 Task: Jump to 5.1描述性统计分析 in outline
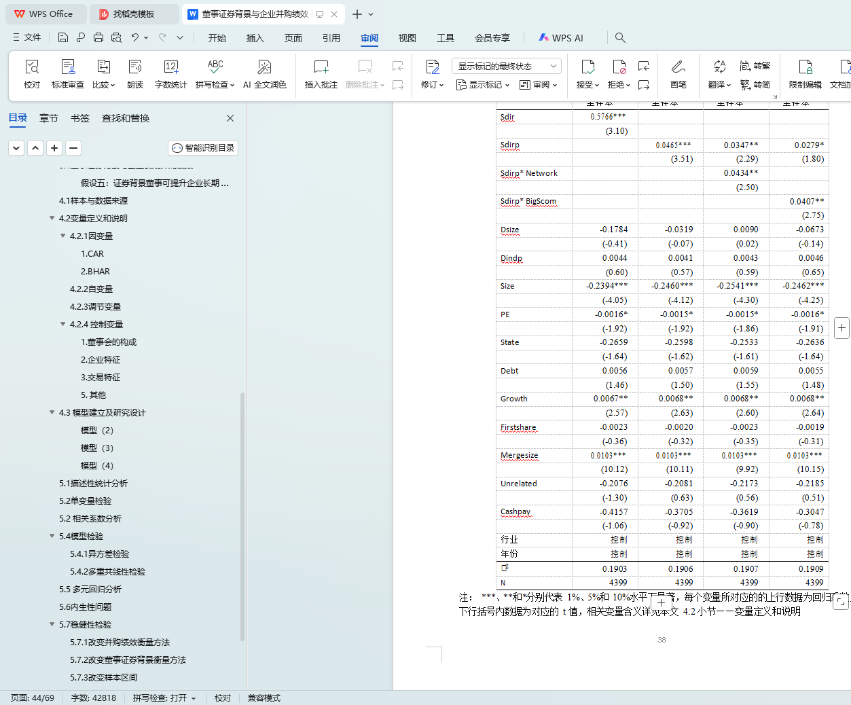(93, 484)
